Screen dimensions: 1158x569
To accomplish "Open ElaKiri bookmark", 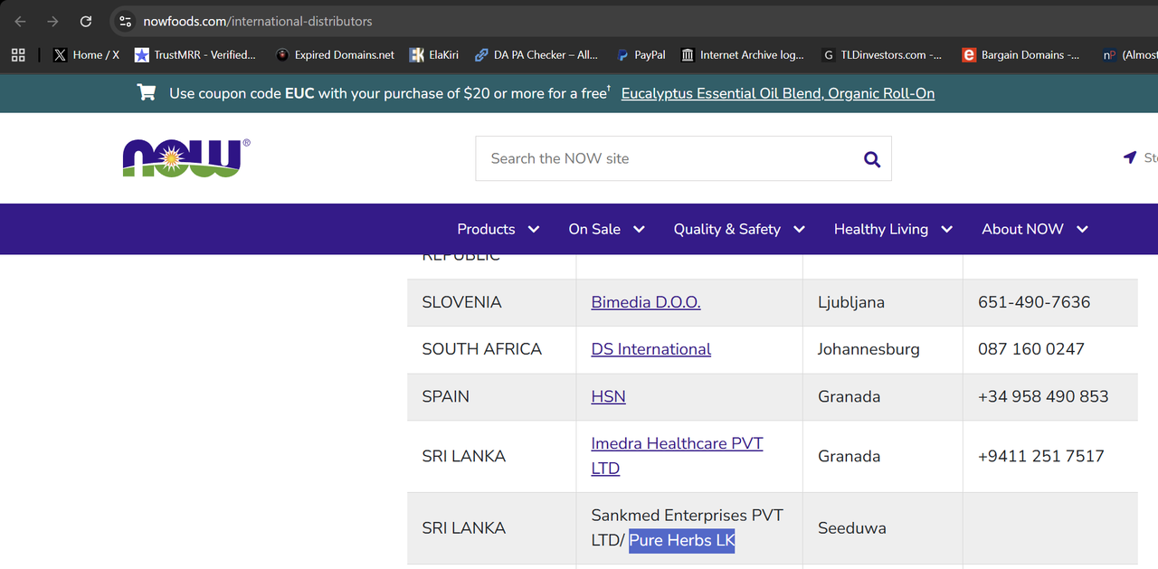I will (434, 55).
